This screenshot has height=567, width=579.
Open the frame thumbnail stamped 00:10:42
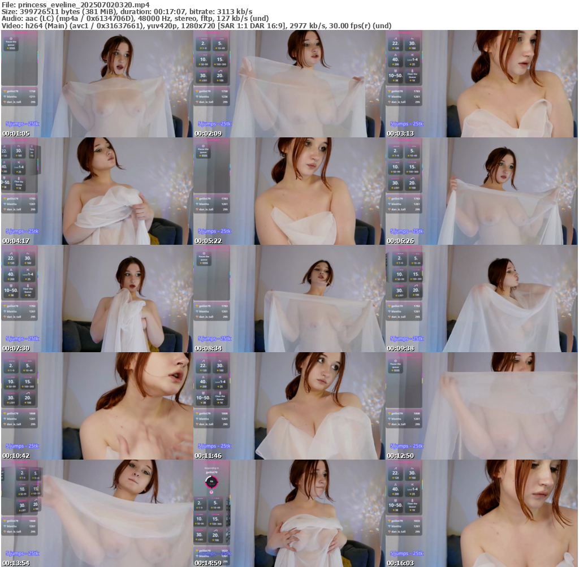point(97,406)
